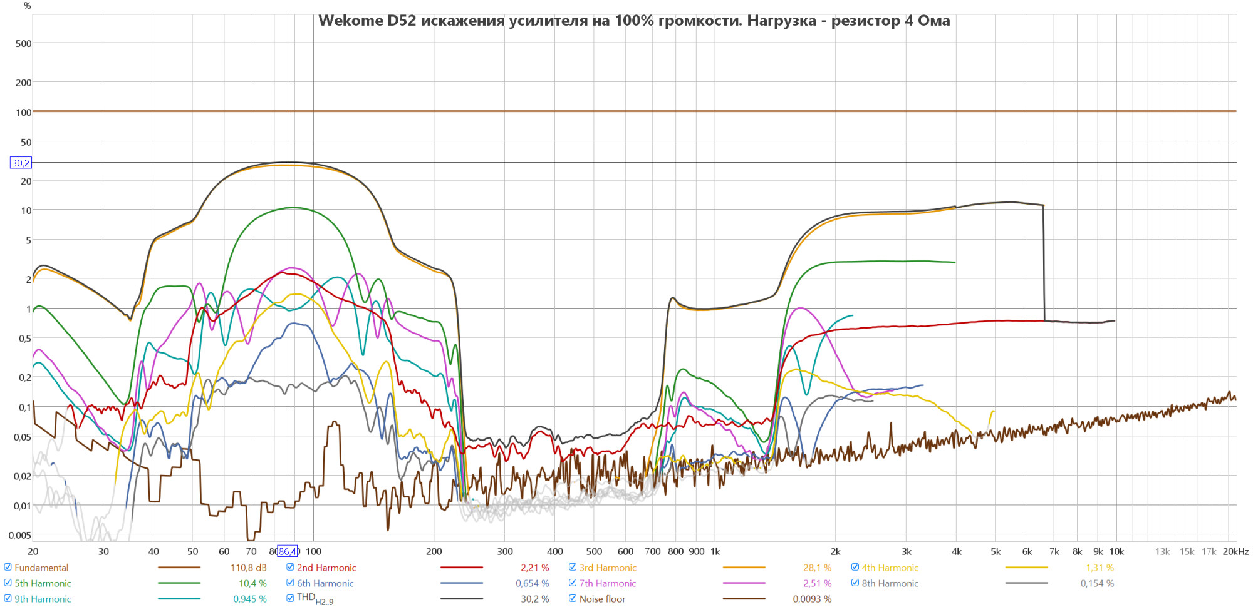Click the Fundamental legend label
Image resolution: width=1253 pixels, height=607 pixels.
point(41,568)
